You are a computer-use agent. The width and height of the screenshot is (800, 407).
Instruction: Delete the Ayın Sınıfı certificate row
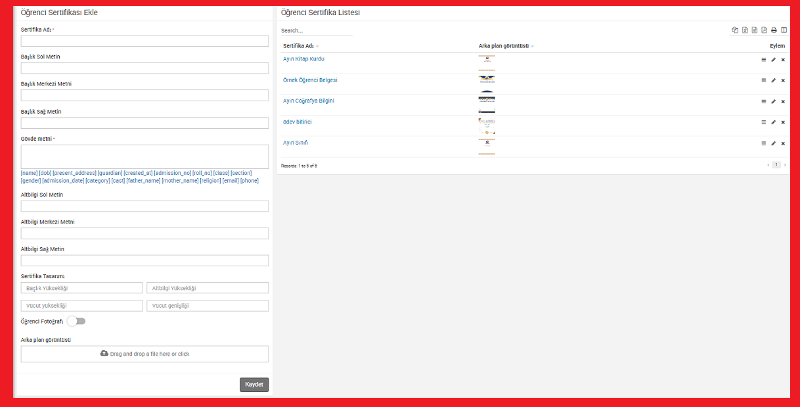783,143
